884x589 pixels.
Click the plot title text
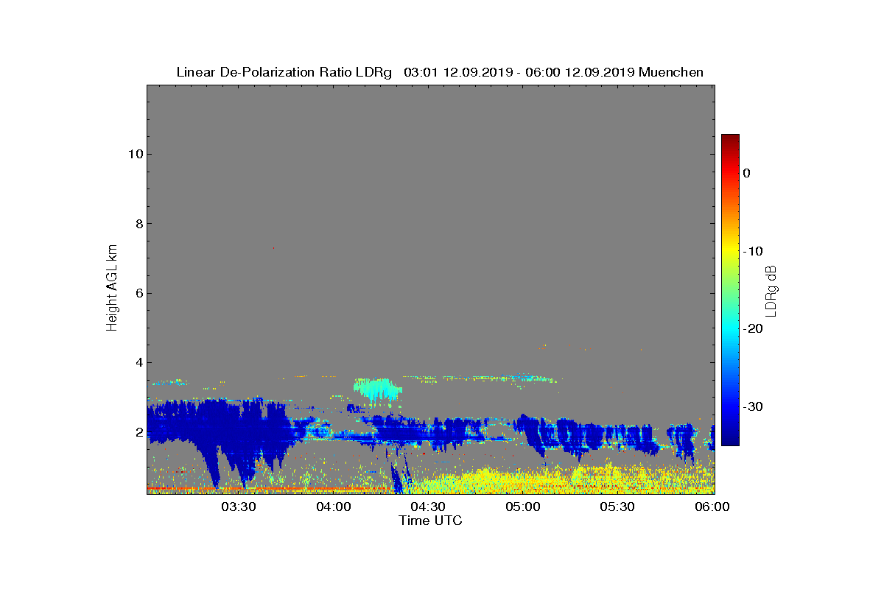click(x=440, y=72)
